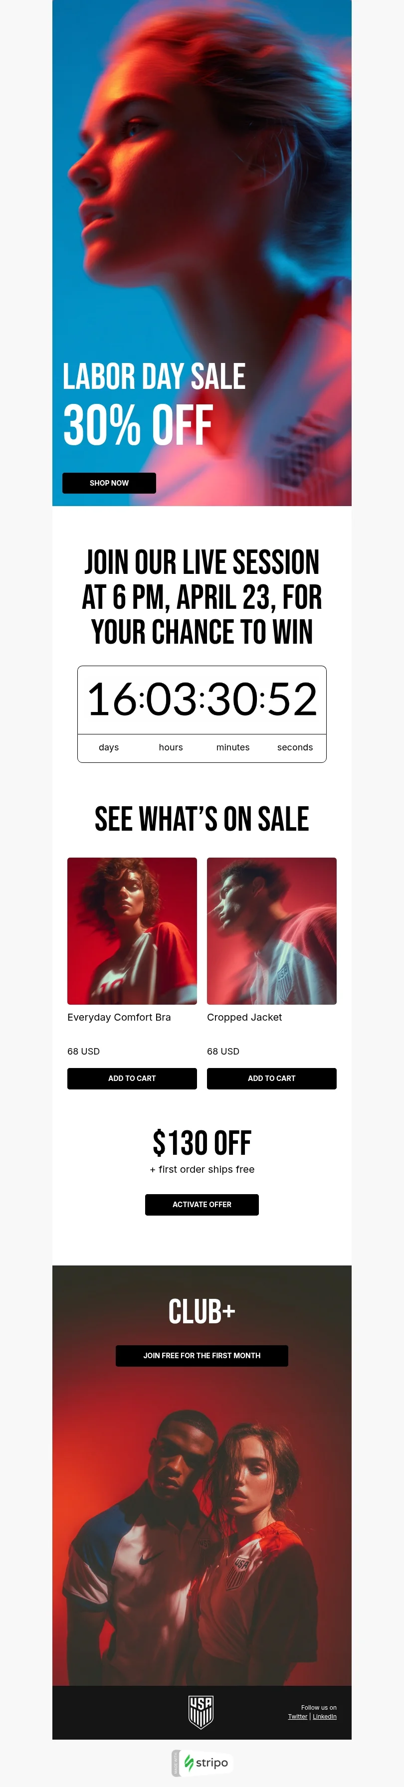This screenshot has width=404, height=1787.
Task: Click the live session headline text
Action: (x=202, y=597)
